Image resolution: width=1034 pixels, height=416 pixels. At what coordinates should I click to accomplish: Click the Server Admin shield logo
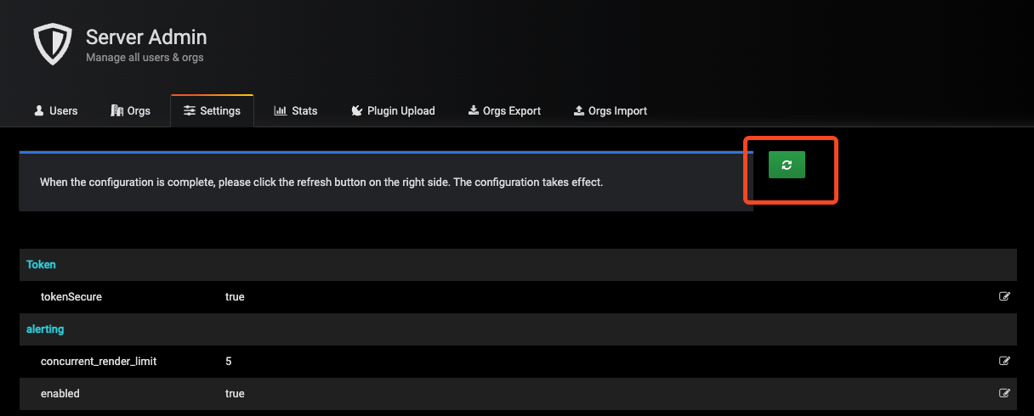point(54,44)
